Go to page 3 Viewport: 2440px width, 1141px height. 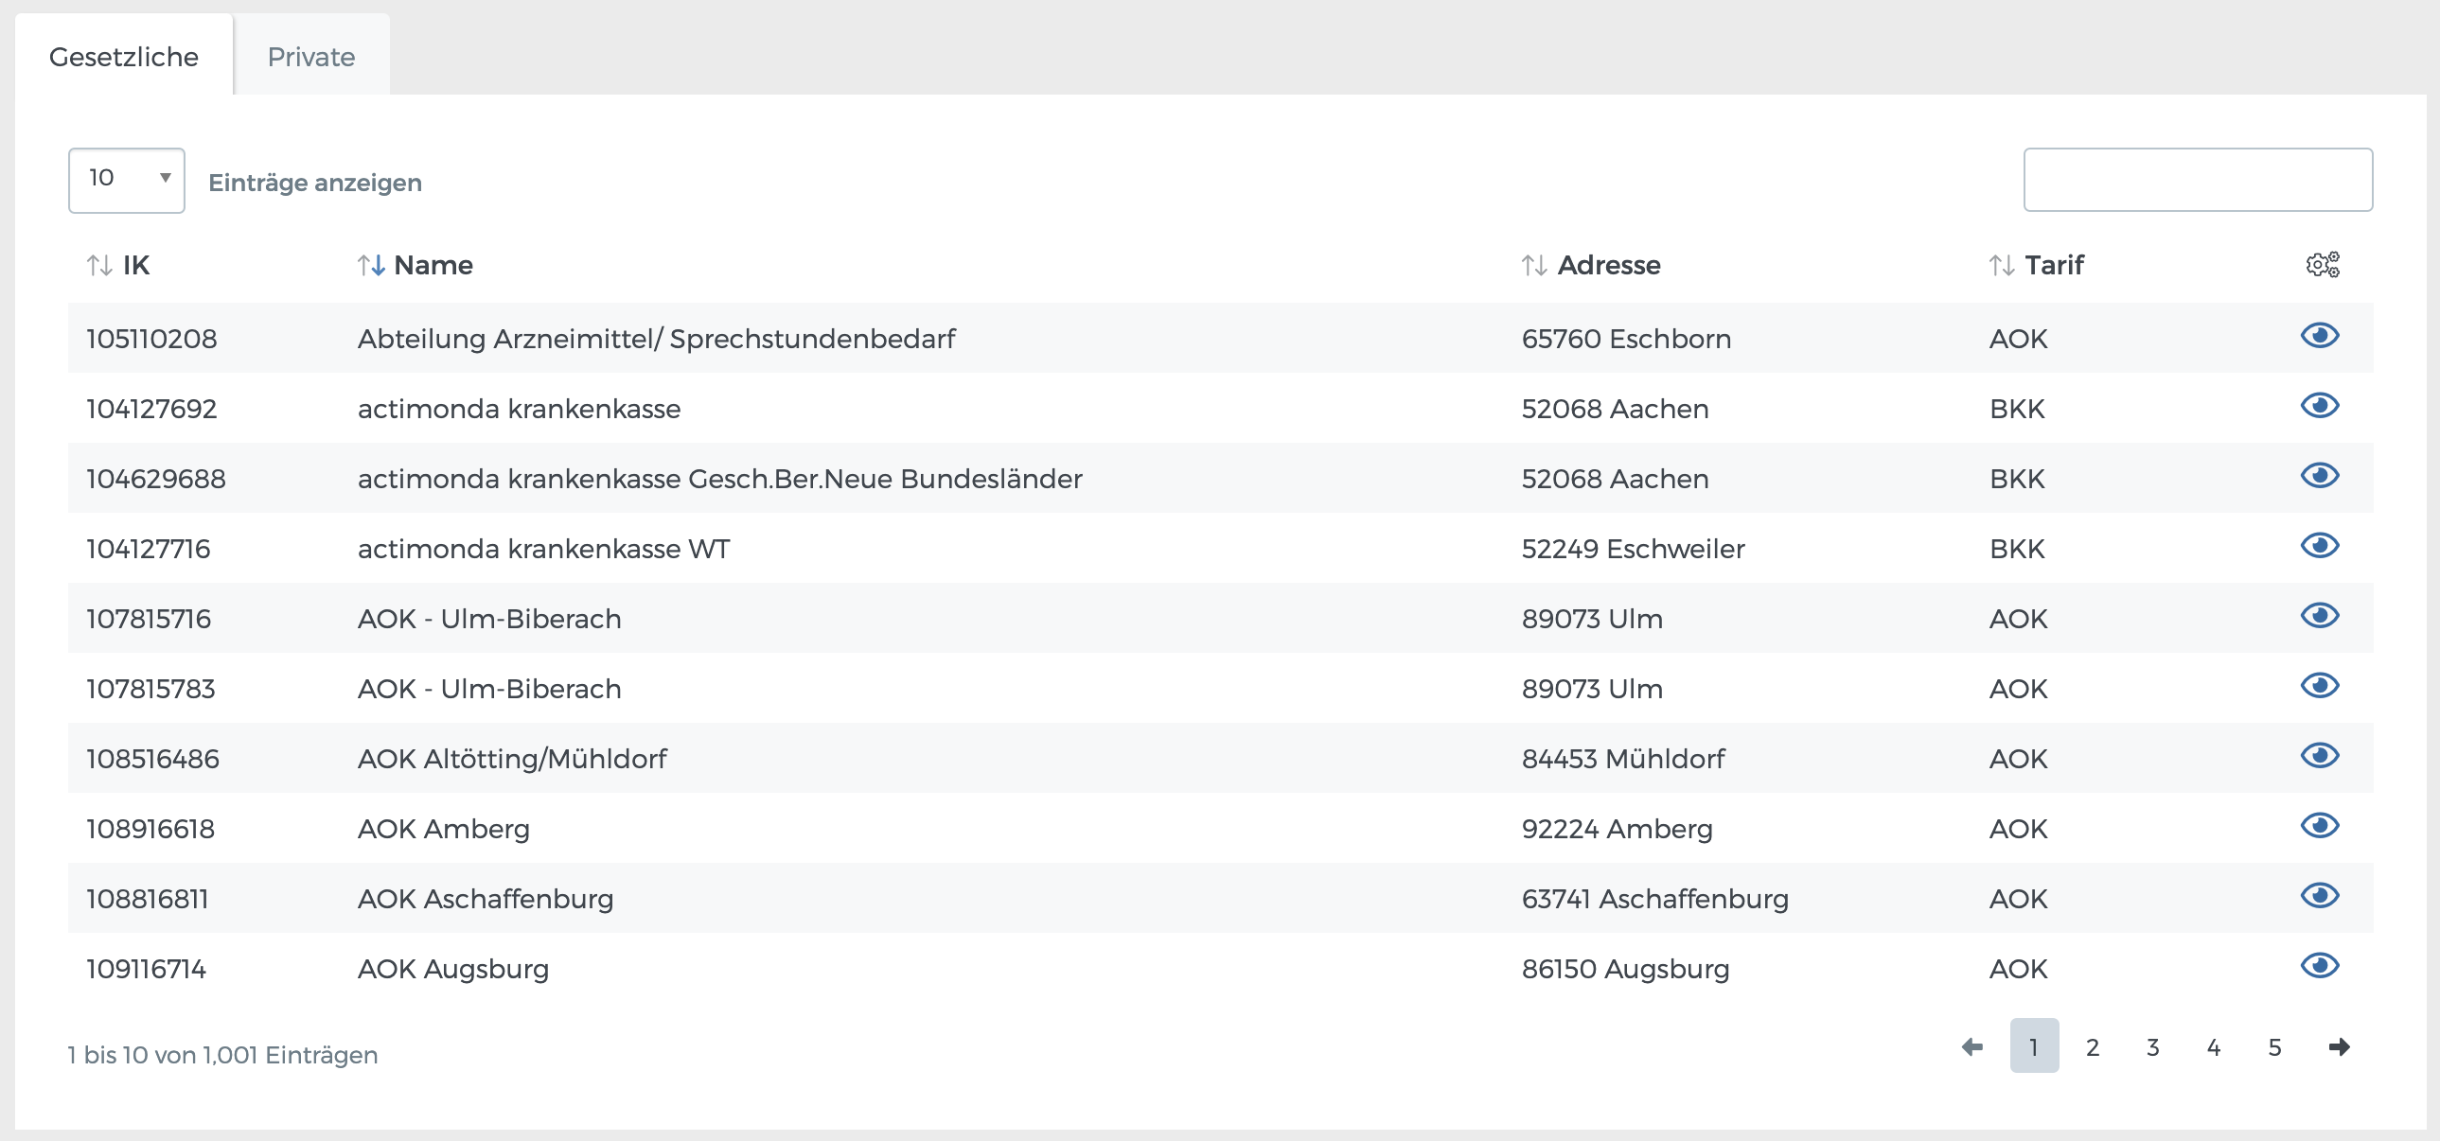coord(2152,1047)
